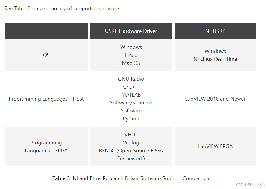The image size is (269, 189).
Task: Click the USRP Hardware Driver column header
Action: 131,31
